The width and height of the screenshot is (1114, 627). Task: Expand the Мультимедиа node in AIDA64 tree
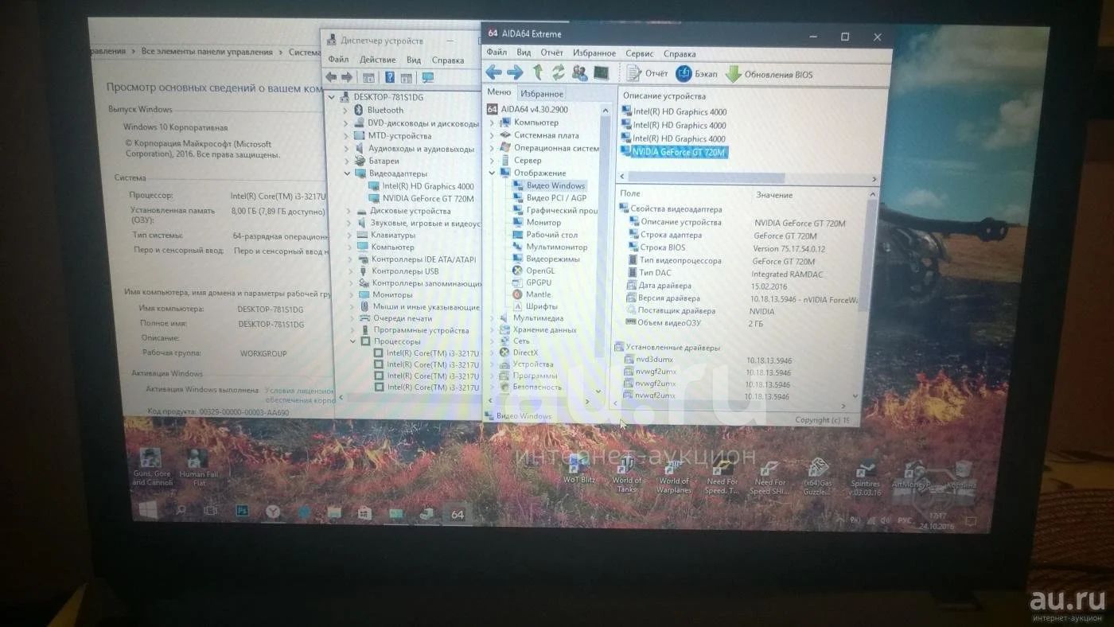(492, 317)
